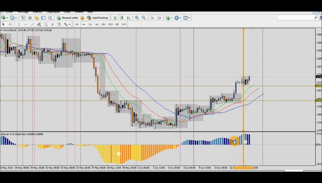
Task: Toggle AutoTrading
Action: [x=97, y=18]
